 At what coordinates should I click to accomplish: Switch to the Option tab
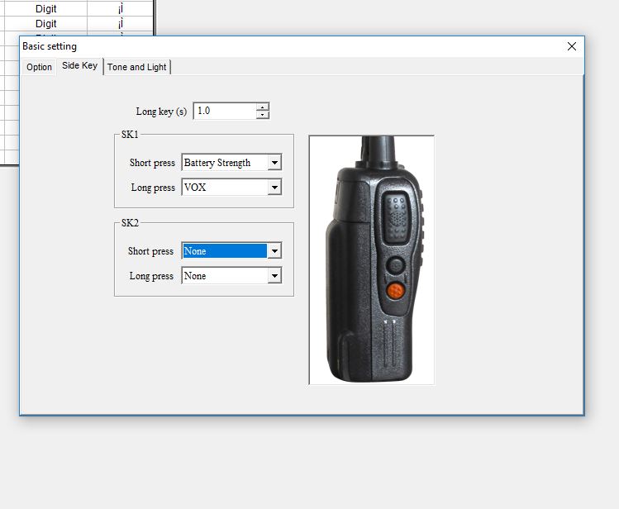(x=39, y=67)
